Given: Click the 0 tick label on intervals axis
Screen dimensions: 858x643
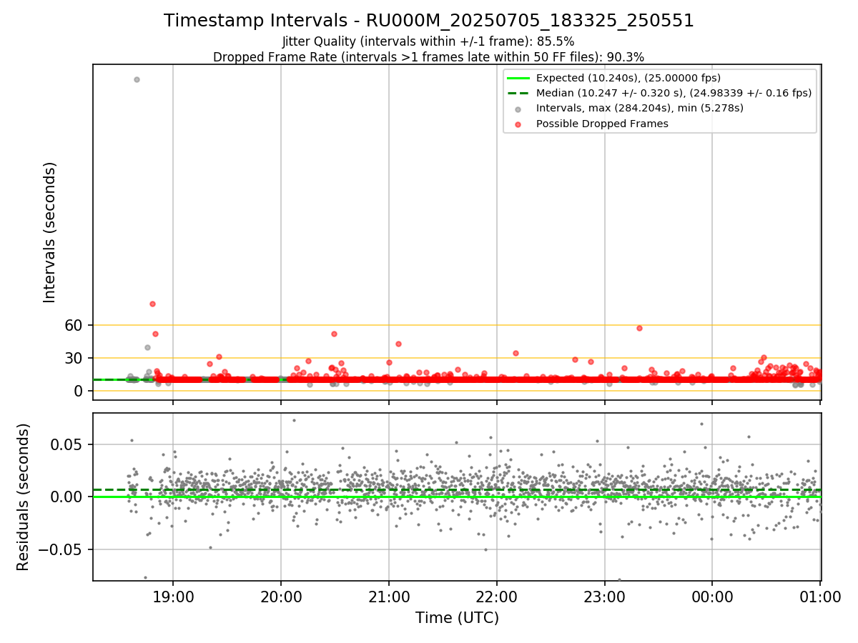Looking at the screenshot, I should pos(80,391).
